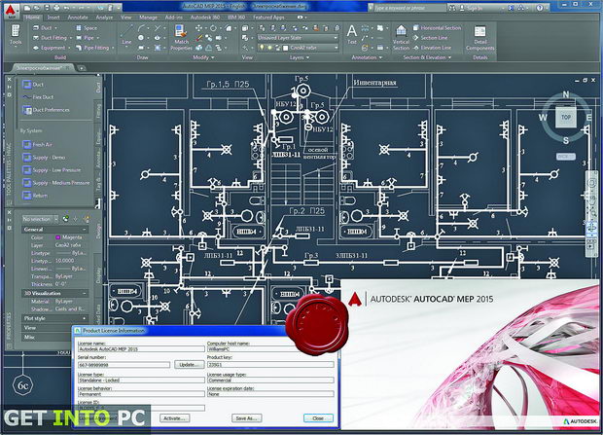Click the new drawing tab plus button
603x435 pixels.
coord(82,68)
